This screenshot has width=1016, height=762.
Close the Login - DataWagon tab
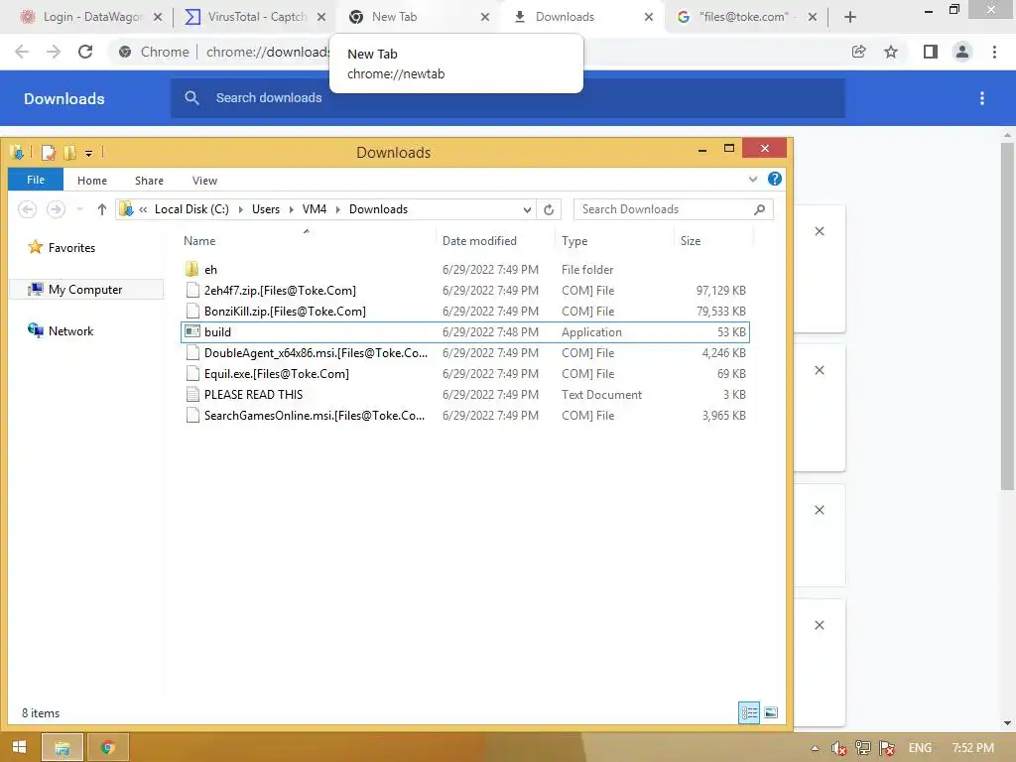[x=158, y=17]
